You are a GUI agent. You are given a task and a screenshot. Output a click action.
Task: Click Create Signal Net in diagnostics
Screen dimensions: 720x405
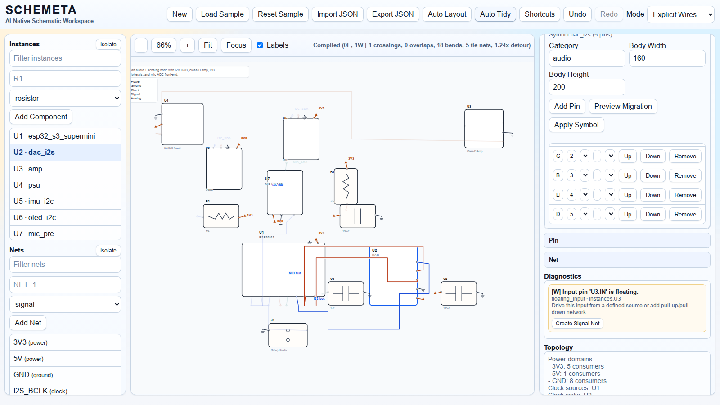point(577,324)
